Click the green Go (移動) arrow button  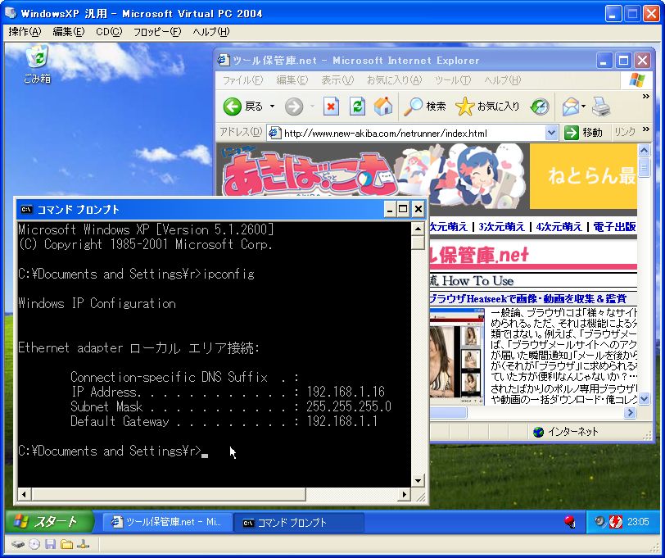(572, 133)
